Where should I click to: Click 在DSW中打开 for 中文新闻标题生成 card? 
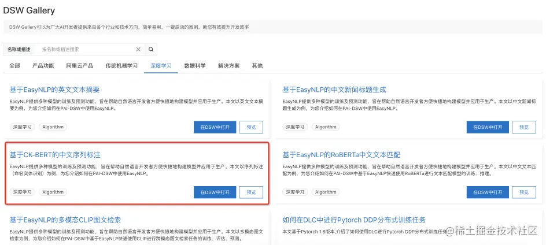pyautogui.click(x=488, y=127)
